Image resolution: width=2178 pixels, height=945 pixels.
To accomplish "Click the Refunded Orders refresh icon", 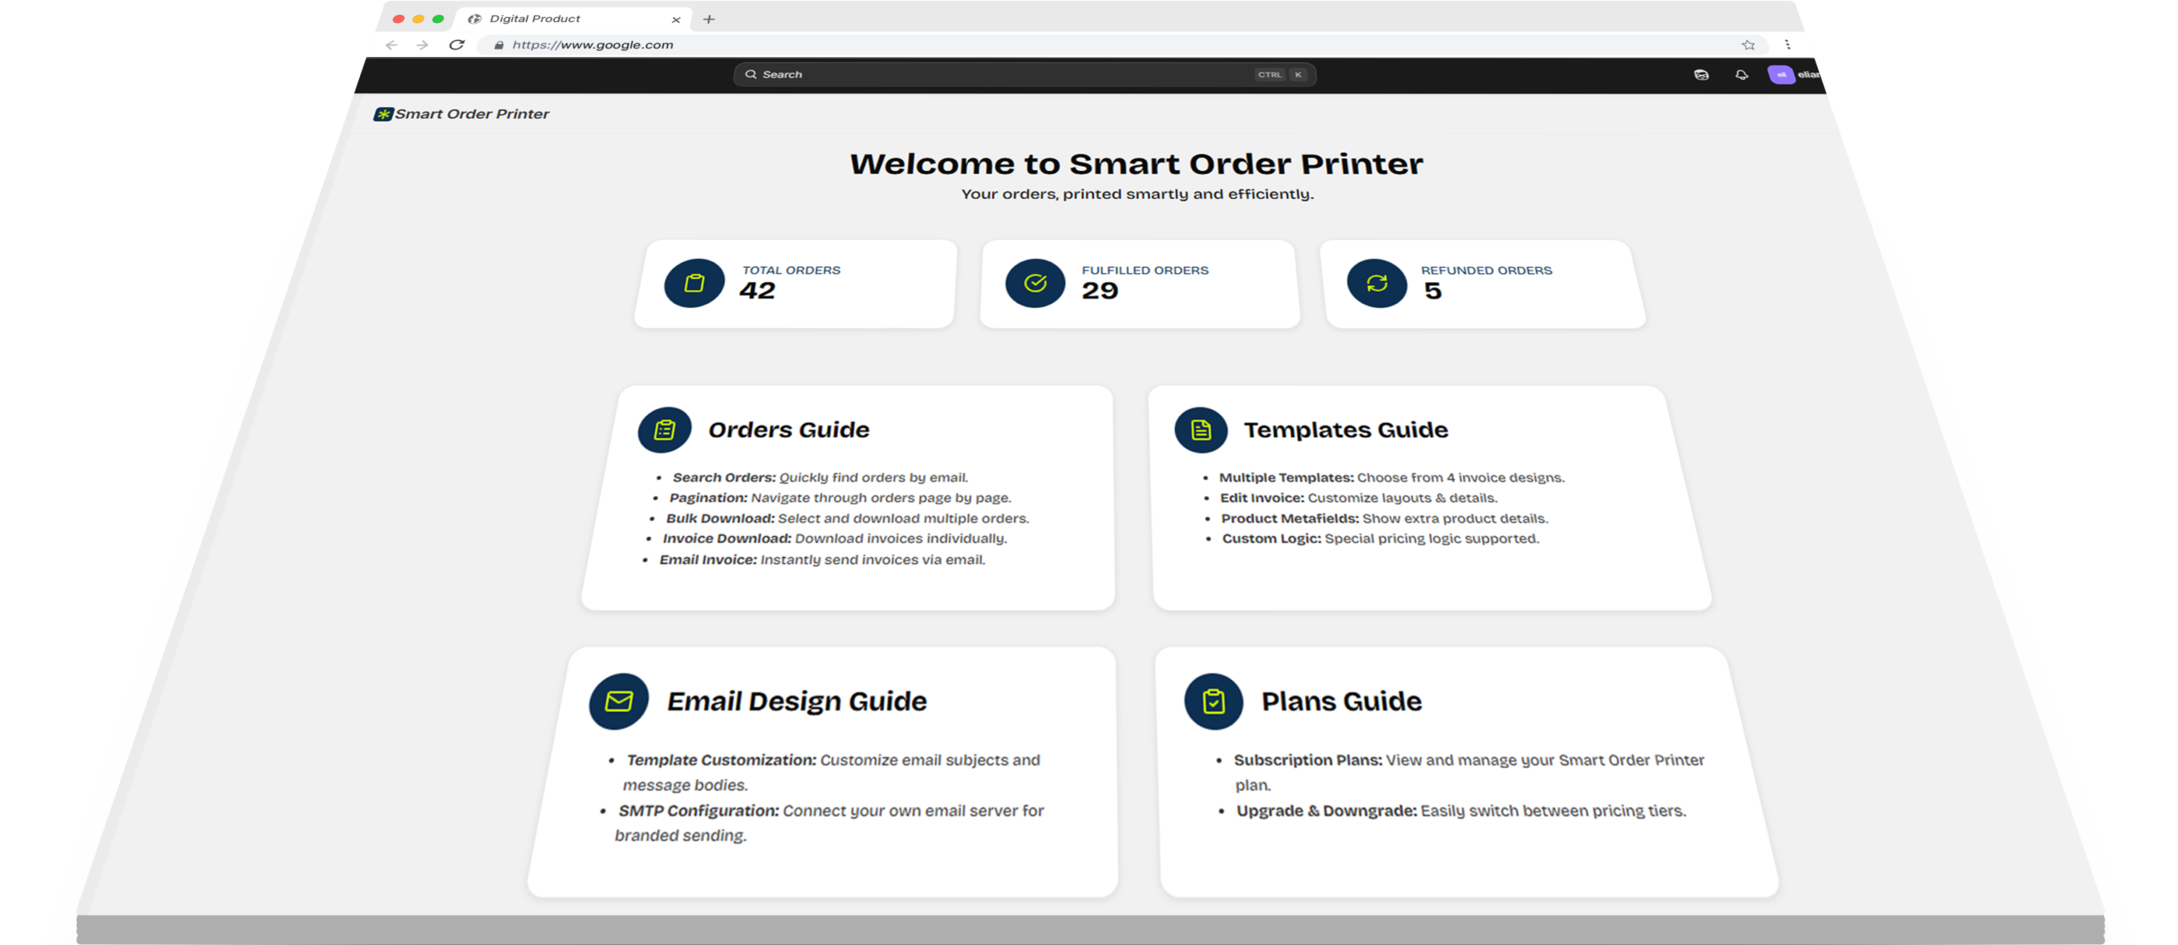I will click(1377, 283).
